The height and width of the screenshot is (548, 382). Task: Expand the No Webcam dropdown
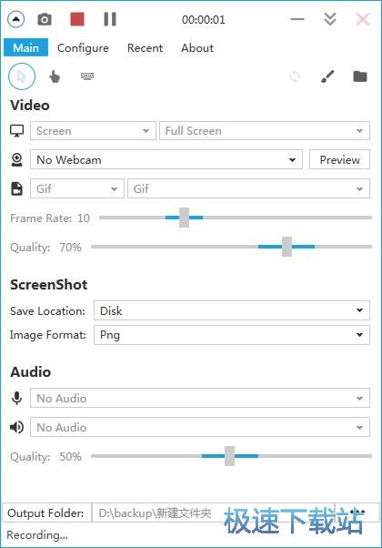tap(166, 159)
